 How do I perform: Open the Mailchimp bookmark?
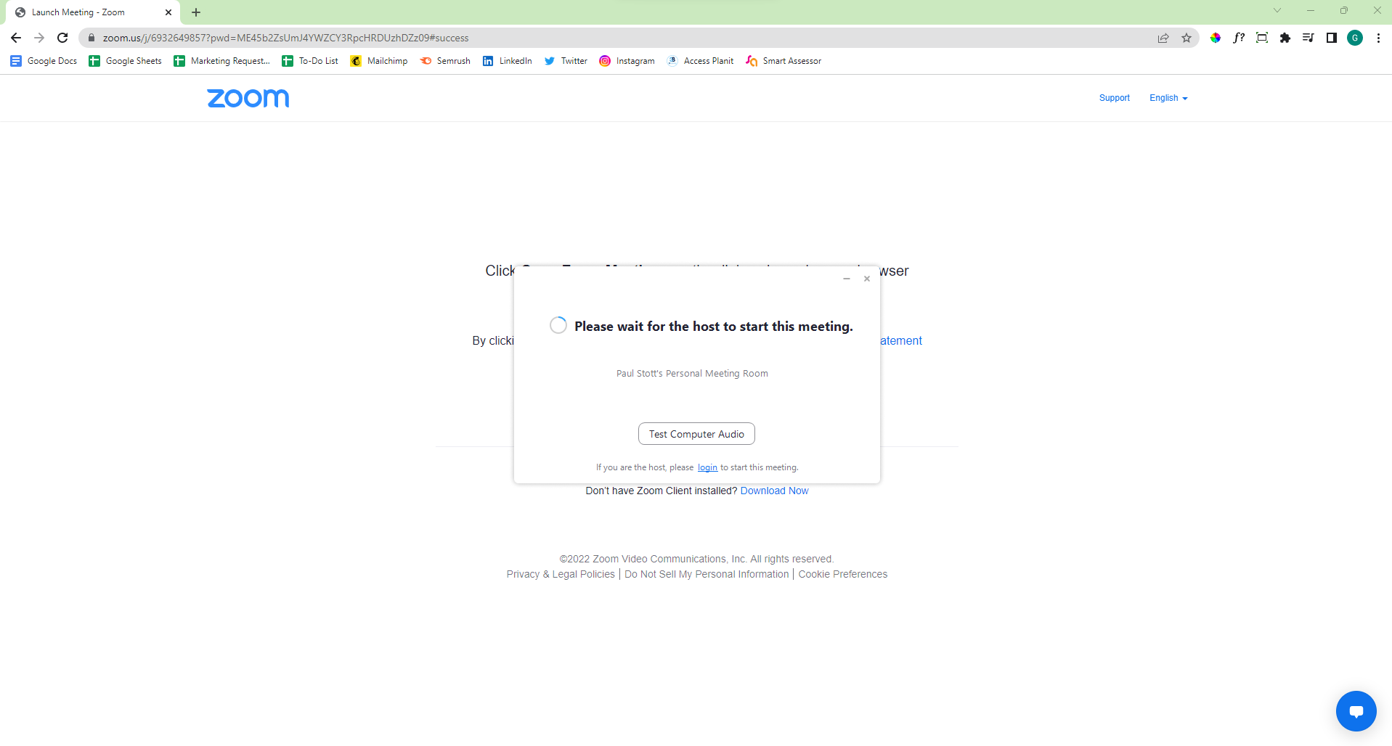pyautogui.click(x=379, y=61)
